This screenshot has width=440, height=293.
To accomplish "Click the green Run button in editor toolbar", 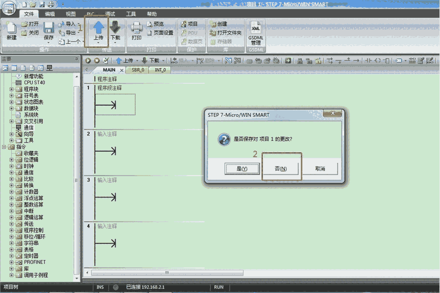I will click(89, 60).
